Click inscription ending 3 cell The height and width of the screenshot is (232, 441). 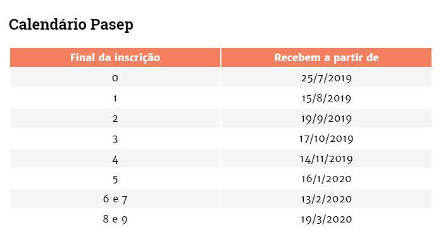coord(115,139)
